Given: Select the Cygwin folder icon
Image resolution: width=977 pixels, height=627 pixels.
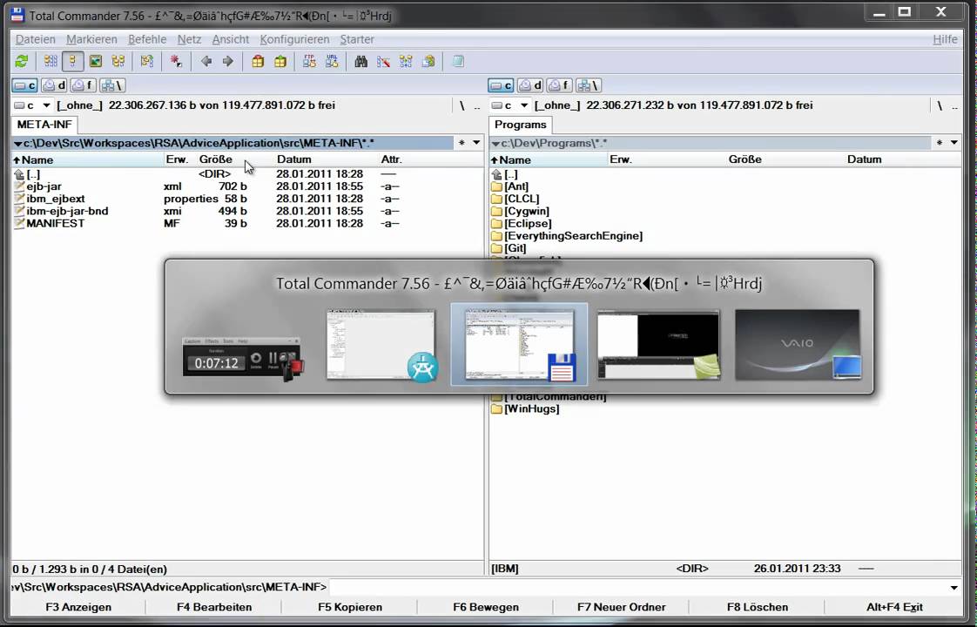Looking at the screenshot, I should 496,212.
